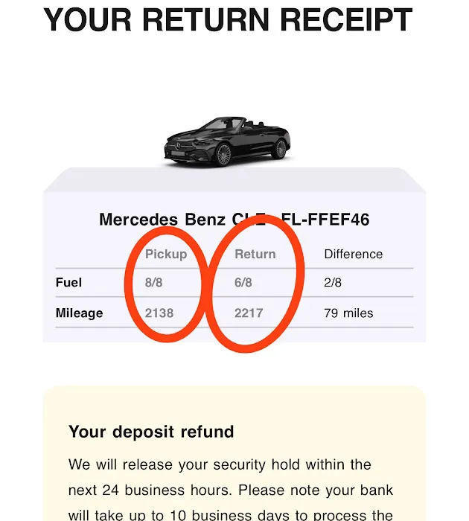
Task: Click the 10 business days text line
Action: pos(231,514)
